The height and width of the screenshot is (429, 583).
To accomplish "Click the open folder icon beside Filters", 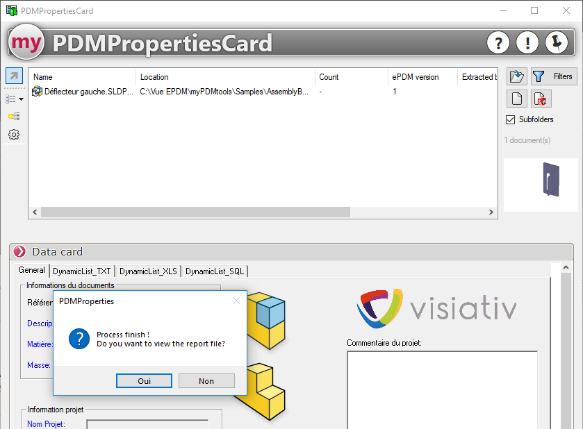I will [x=516, y=76].
